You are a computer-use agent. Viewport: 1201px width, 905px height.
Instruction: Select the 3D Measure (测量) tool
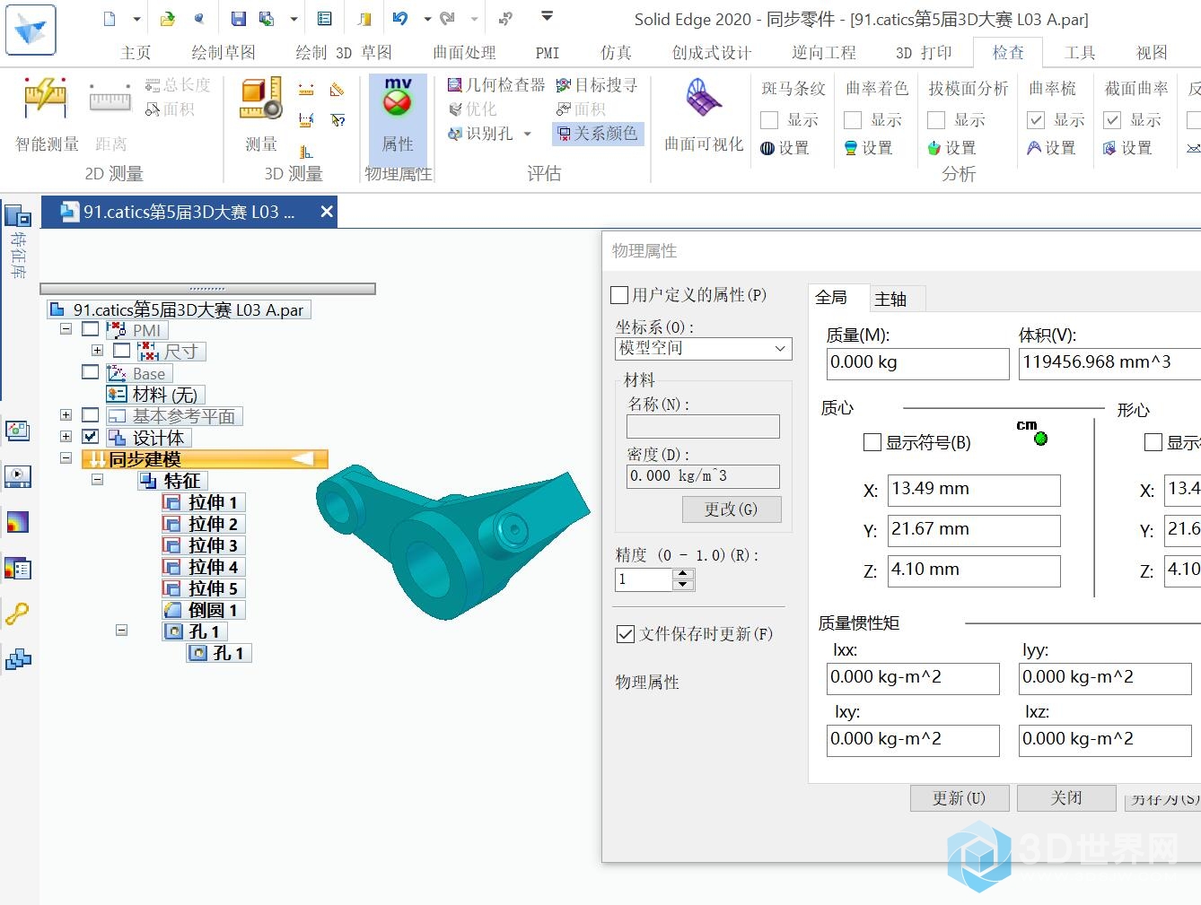(x=260, y=115)
